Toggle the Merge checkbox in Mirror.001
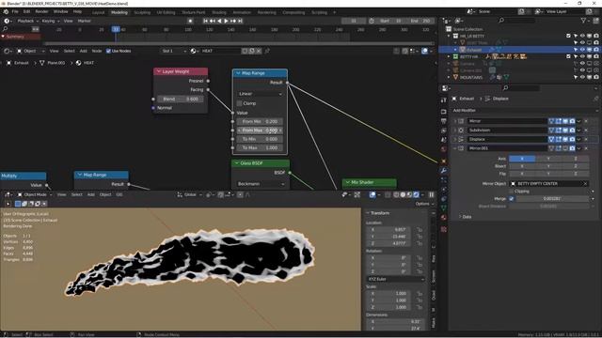The image size is (602, 338). pos(511,199)
